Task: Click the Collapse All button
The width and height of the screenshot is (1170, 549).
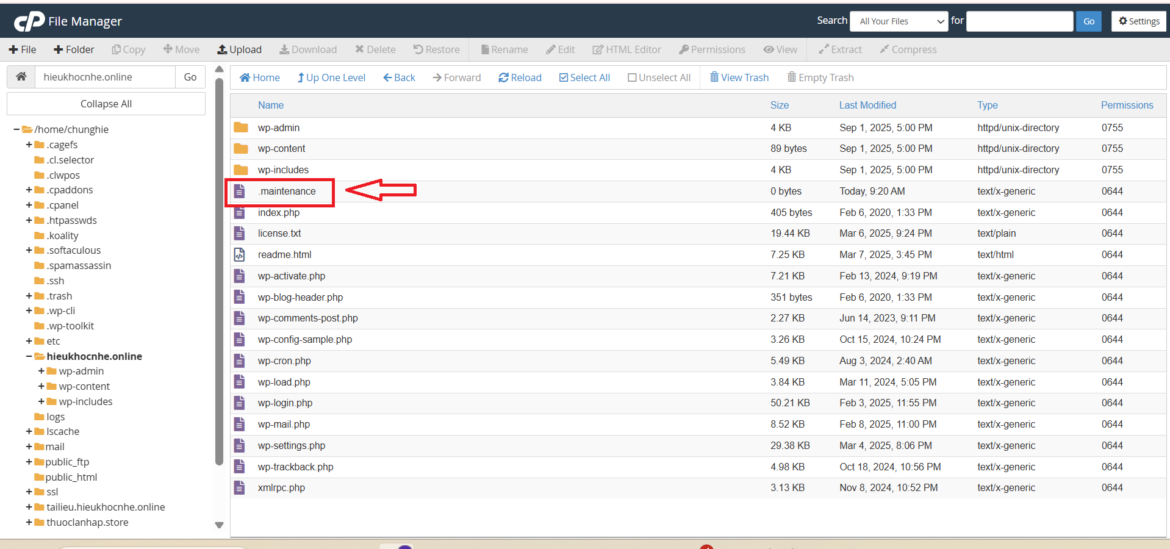Action: click(x=106, y=104)
